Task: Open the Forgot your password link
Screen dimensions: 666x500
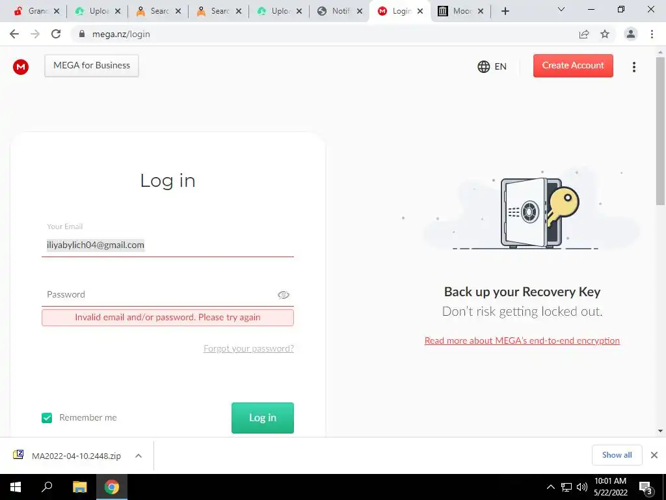Action: pyautogui.click(x=248, y=349)
